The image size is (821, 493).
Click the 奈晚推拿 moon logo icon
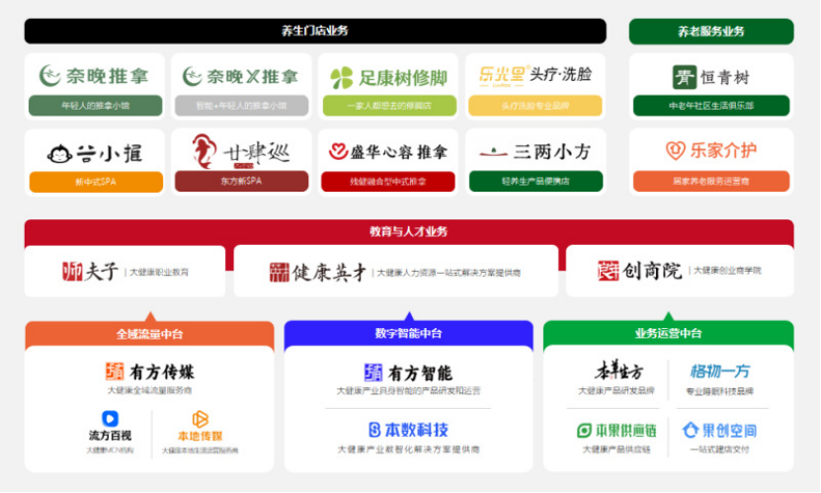coord(50,75)
